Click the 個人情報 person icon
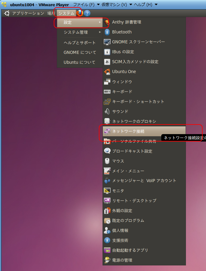Screen dimensions: 206x271 [107, 230]
